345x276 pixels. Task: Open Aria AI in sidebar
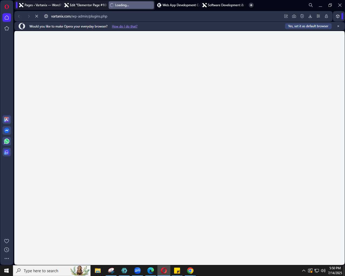(7, 120)
